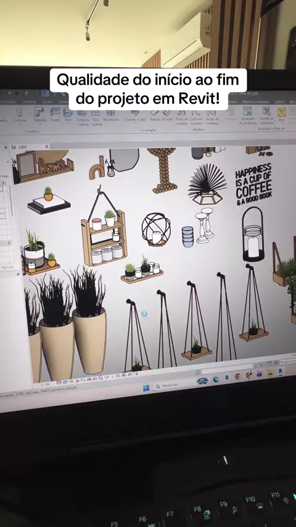Switch to the {3D} view tab
This screenshot has height=527, width=296.
[23, 147]
